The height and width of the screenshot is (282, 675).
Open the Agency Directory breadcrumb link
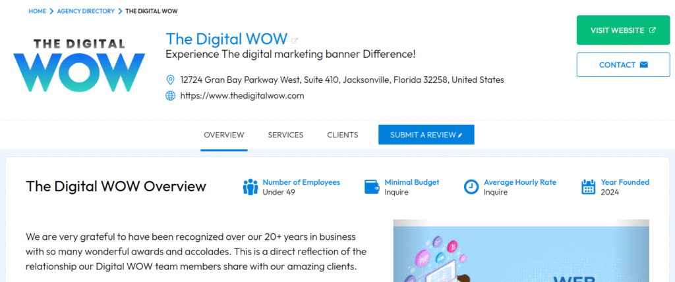pyautogui.click(x=86, y=11)
